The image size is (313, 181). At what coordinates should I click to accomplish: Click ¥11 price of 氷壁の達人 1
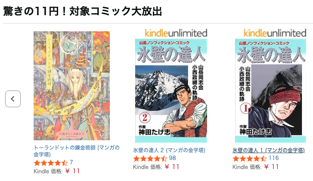tap(271, 167)
